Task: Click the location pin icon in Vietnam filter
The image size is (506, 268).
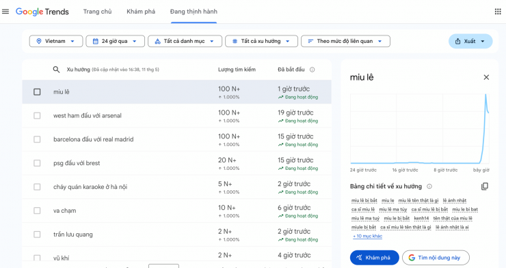Action: pyautogui.click(x=39, y=41)
